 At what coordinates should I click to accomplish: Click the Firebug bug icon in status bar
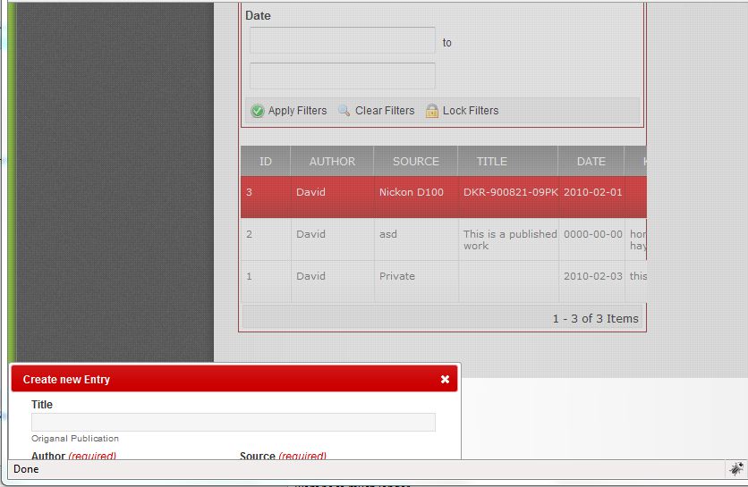(735, 468)
